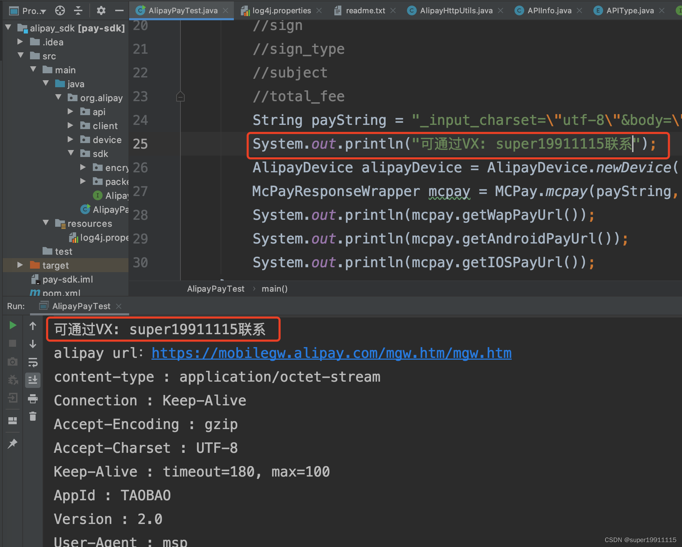
Task: Click the Stop process icon
Action: (13, 344)
